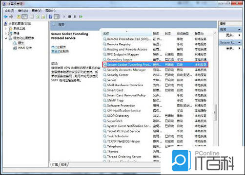Click the Restart Service green icon
This screenshot has height=175, width=245.
click(x=81, y=17)
